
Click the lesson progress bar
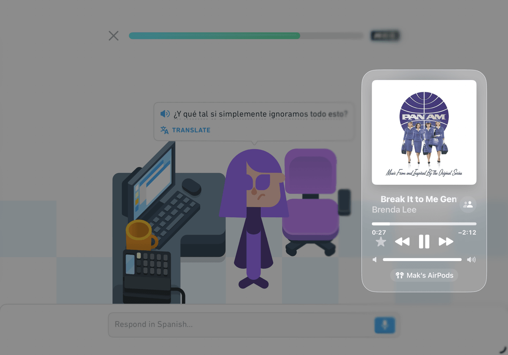click(x=246, y=36)
